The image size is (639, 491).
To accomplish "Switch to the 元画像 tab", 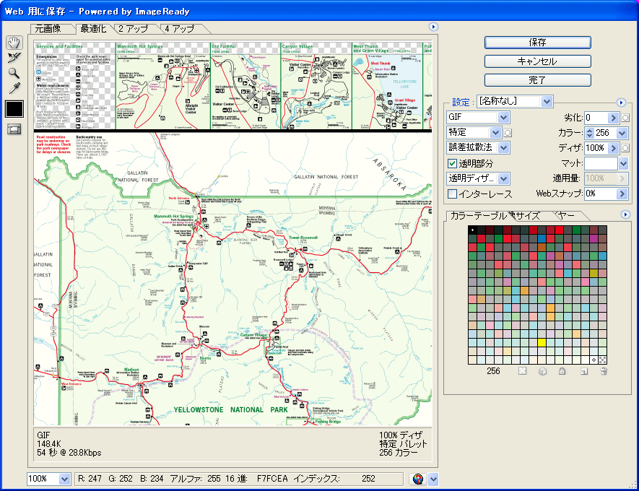I will click(x=48, y=29).
